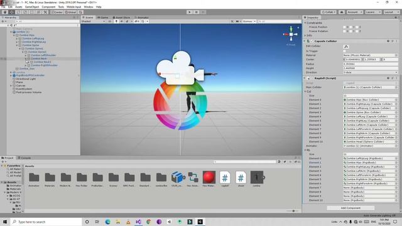
Task: Click the Hierarchy add (+) button
Action: [3, 21]
